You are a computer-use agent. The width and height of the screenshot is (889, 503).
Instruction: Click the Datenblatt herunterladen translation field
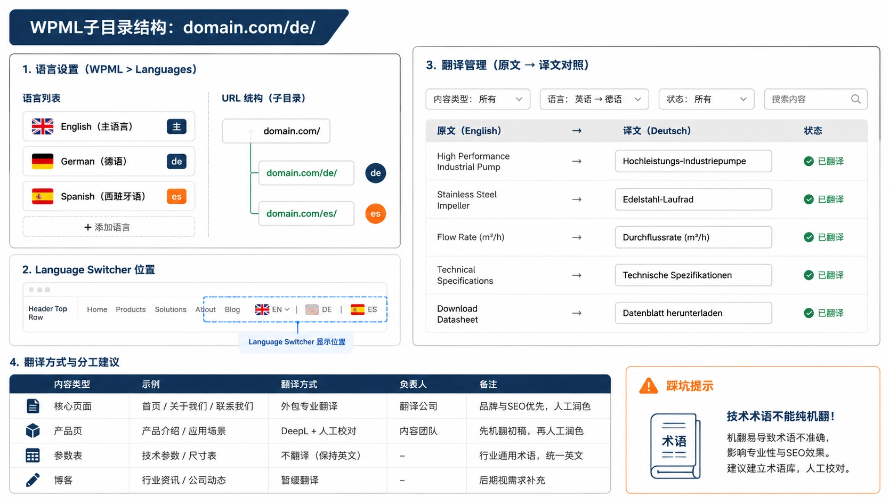693,313
